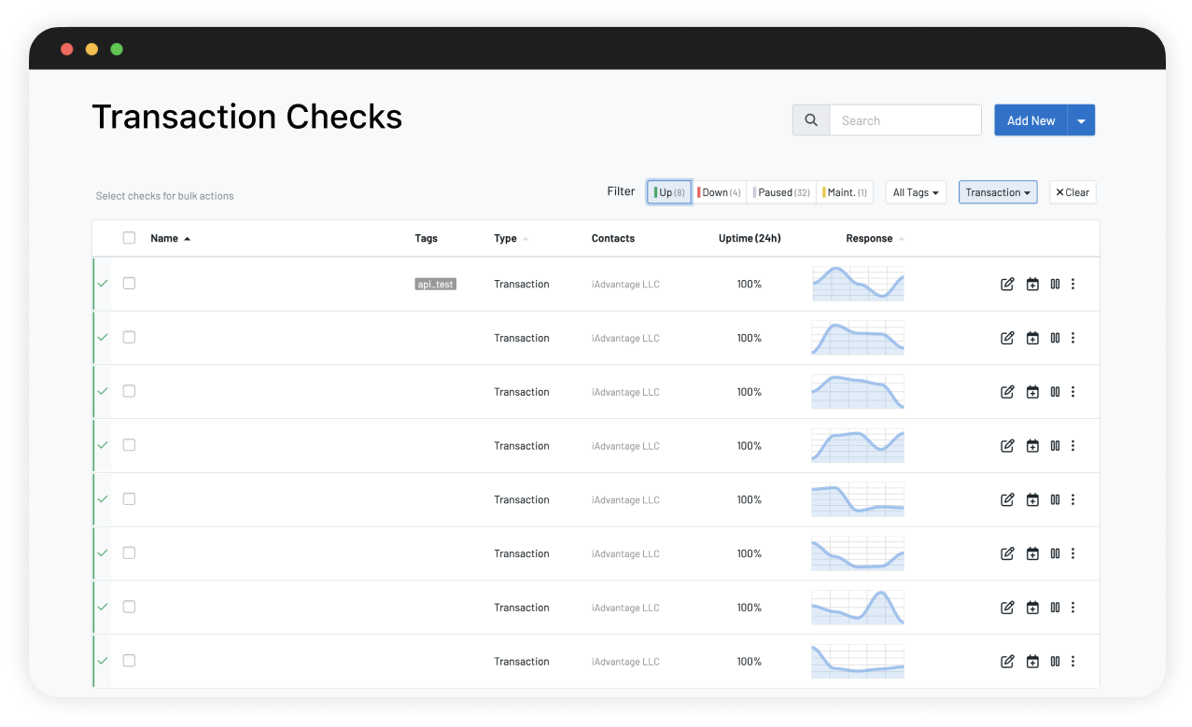Tick the checkbox in fifth check row
The height and width of the screenshot is (727, 1192).
pyautogui.click(x=129, y=499)
